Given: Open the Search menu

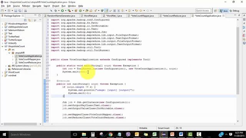Looking at the screenshot, I should (47, 6).
